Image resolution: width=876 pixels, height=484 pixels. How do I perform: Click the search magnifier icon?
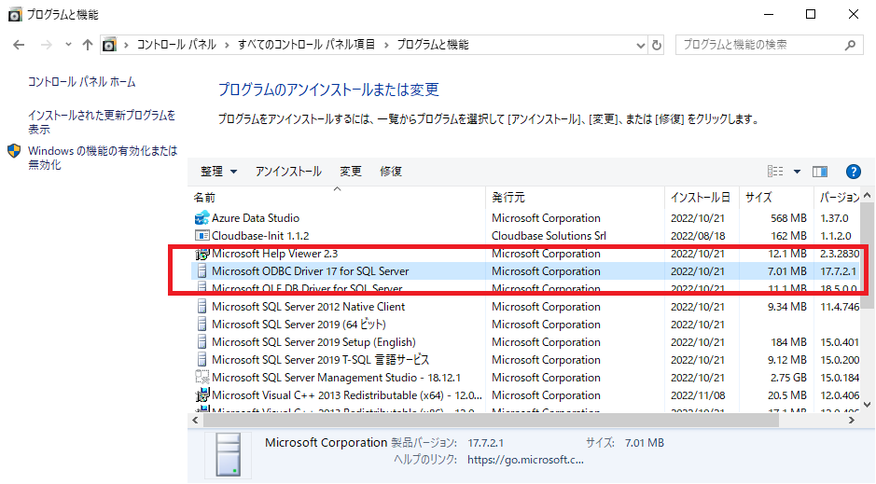[850, 45]
